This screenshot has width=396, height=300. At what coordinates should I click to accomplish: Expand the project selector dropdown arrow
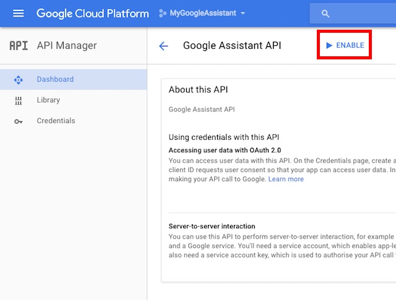click(x=243, y=13)
